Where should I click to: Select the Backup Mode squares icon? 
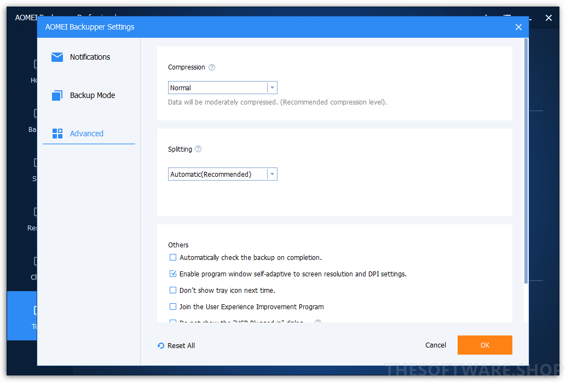click(x=57, y=95)
